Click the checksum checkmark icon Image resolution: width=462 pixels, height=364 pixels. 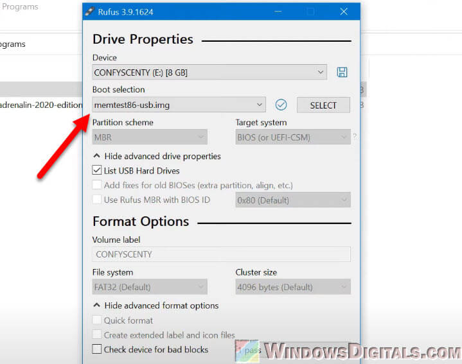click(281, 105)
